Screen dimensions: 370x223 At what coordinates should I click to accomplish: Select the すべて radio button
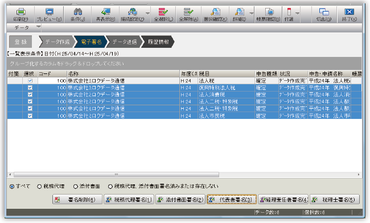tap(12, 187)
